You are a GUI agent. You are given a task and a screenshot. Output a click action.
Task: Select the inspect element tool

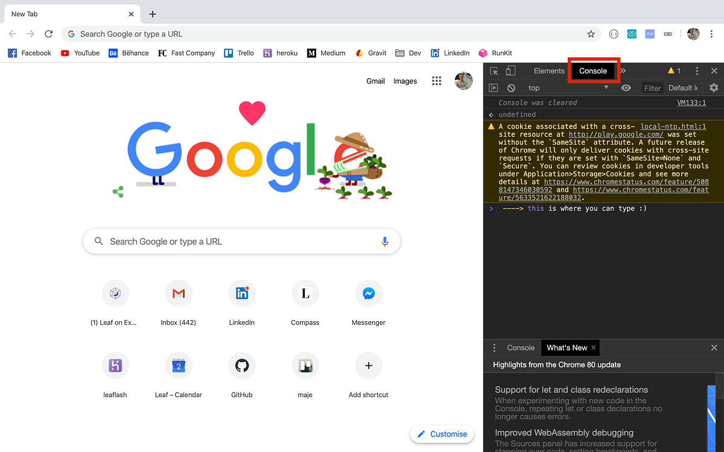point(494,71)
